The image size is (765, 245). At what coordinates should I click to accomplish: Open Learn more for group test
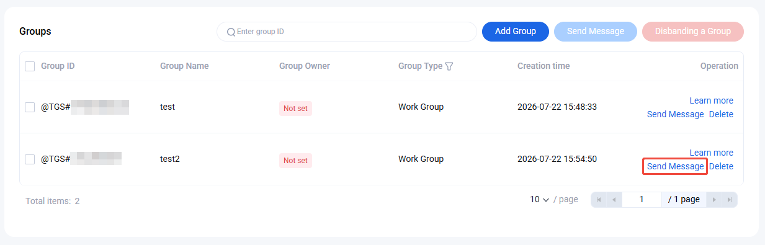tap(711, 100)
